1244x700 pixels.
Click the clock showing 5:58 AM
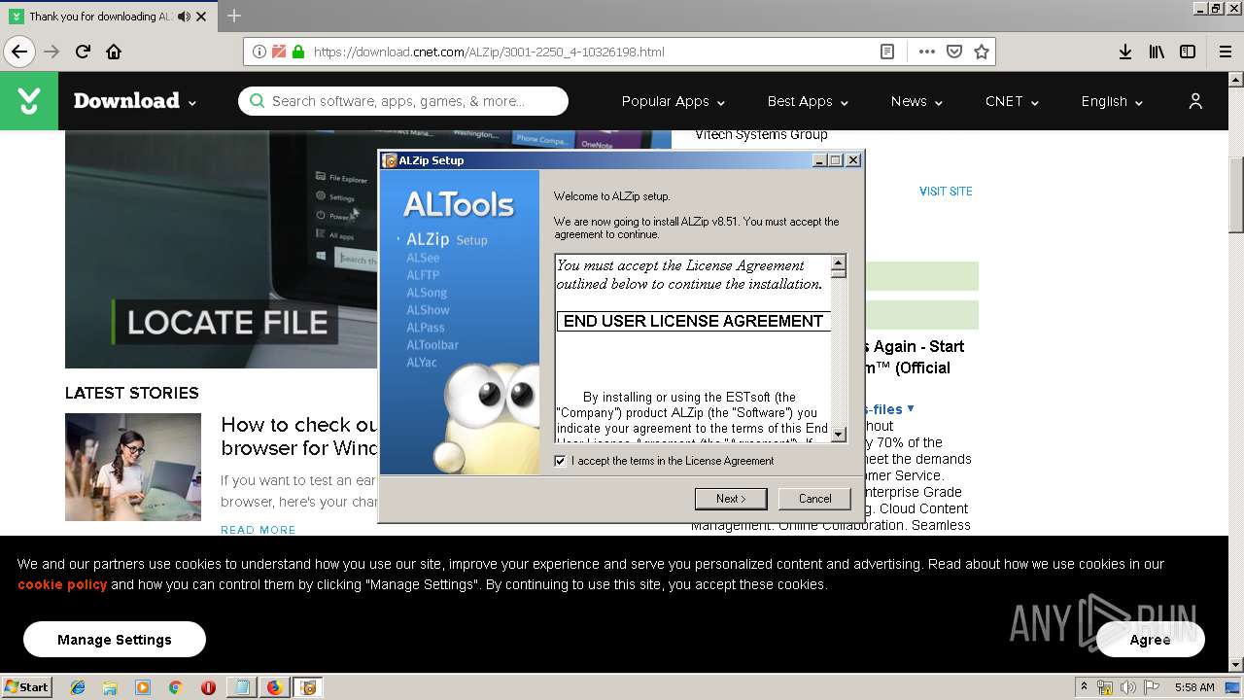(1194, 687)
